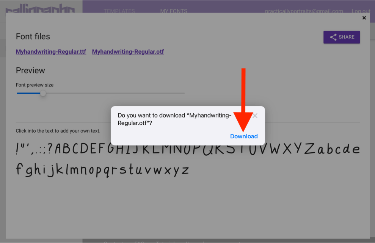Click the 'Click into the text' hint
Screen dimensions: 375x243
coord(58,131)
